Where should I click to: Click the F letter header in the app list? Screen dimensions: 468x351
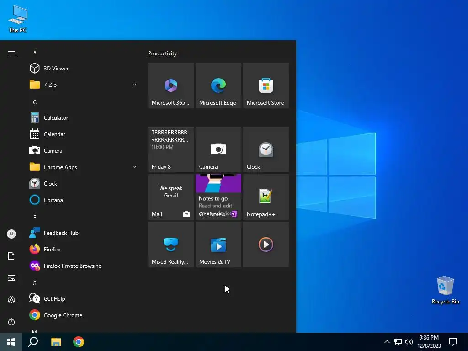tap(35, 217)
